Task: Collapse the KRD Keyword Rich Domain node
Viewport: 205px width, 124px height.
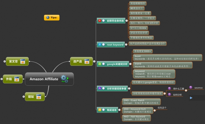Action: click(155, 111)
